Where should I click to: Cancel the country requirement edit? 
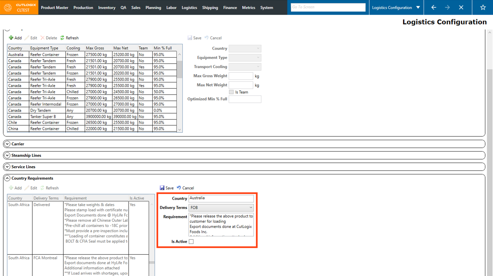click(185, 188)
